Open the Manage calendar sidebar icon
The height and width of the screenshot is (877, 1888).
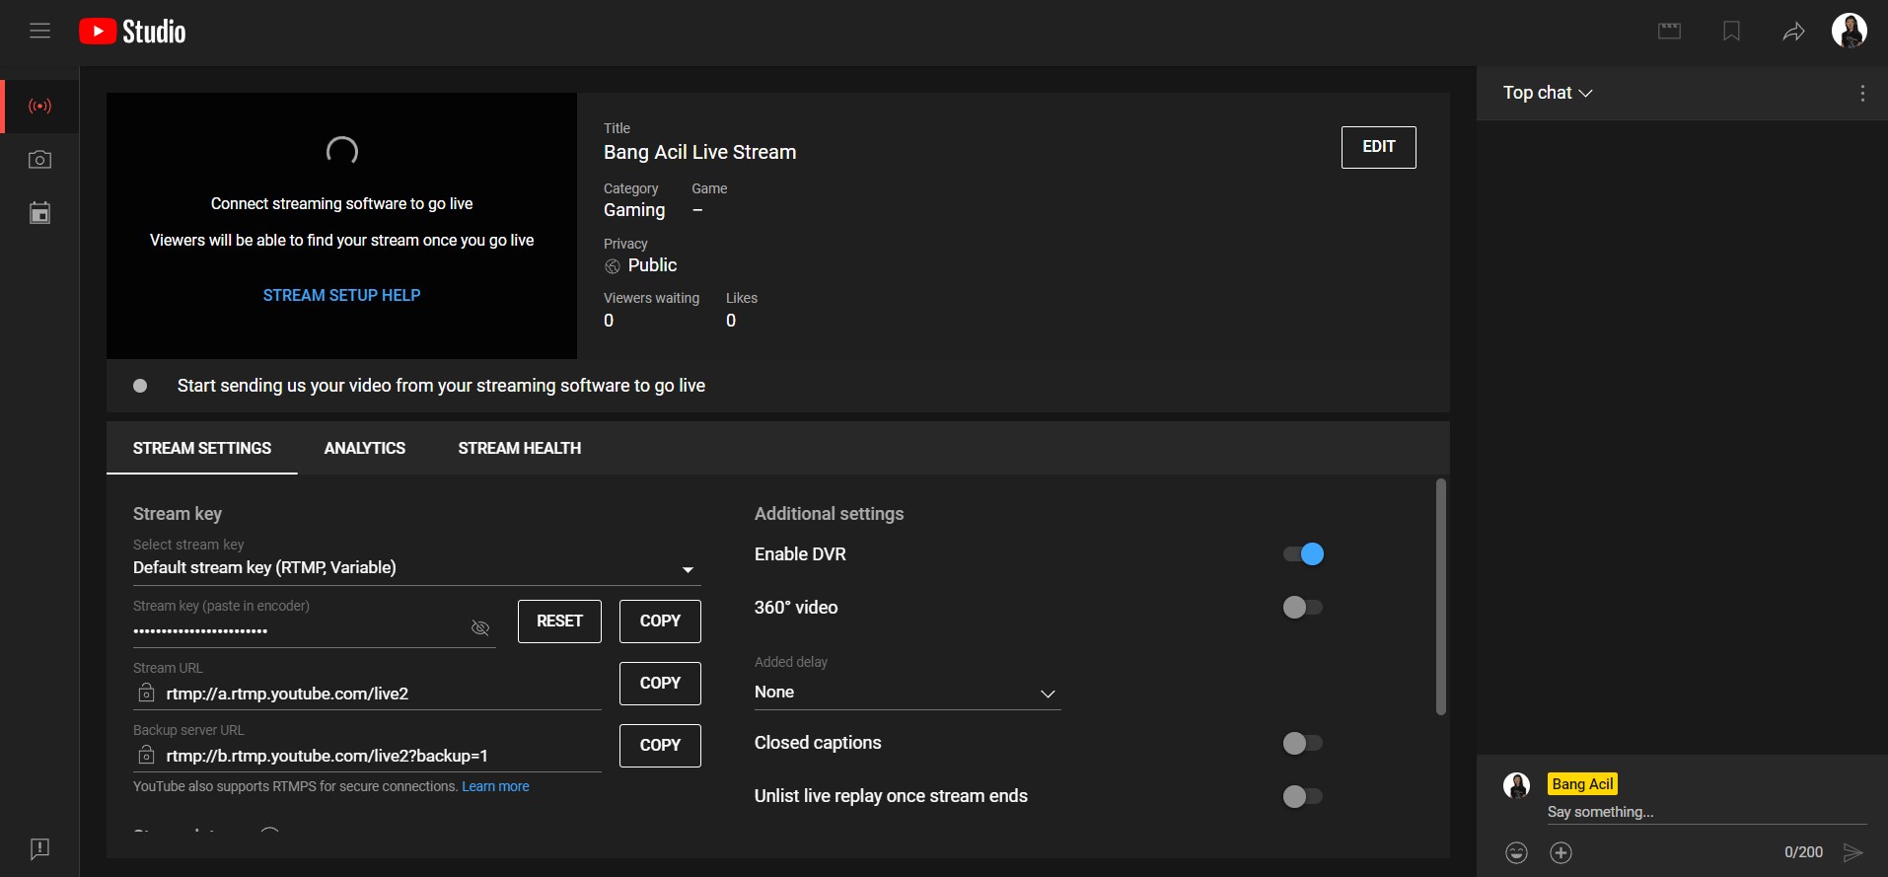[39, 213]
